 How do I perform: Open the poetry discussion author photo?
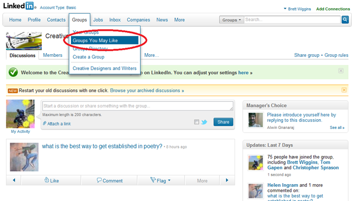[x=24, y=157]
